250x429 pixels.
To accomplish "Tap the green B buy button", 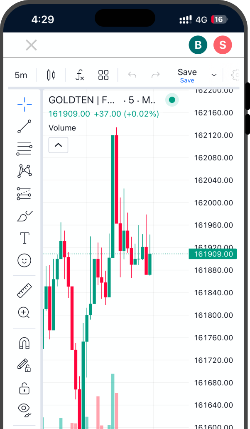I will pyautogui.click(x=198, y=45).
